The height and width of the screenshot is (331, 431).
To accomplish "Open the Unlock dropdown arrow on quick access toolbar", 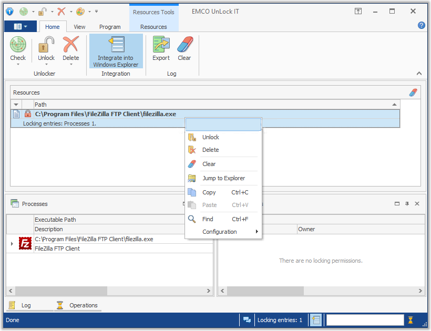I will point(52,11).
